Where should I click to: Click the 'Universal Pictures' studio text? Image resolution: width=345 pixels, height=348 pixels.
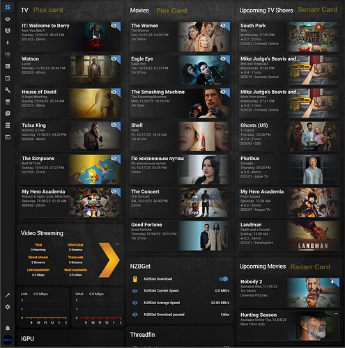(x=254, y=295)
